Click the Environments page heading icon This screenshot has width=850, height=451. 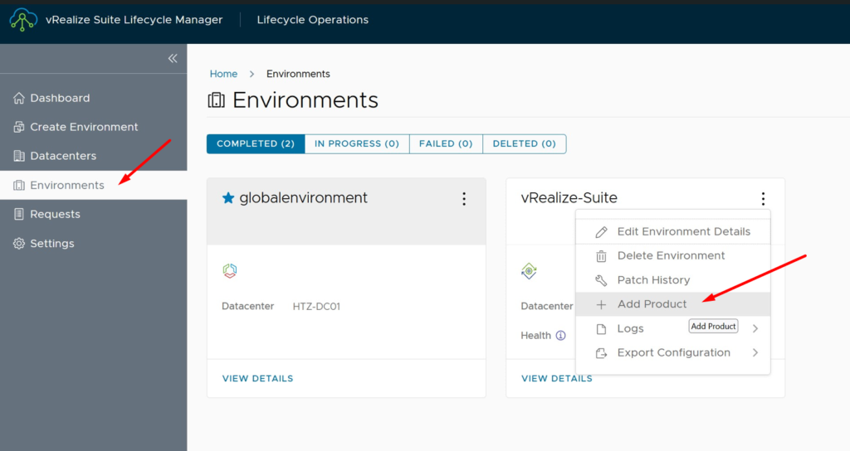217,100
